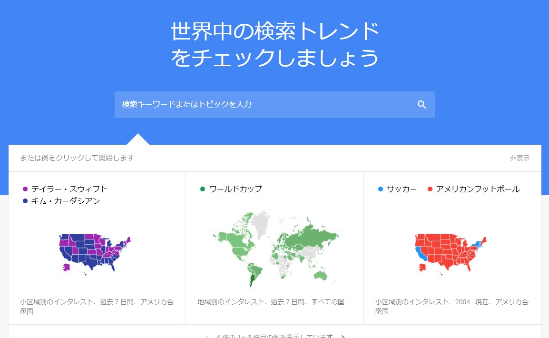Screen dimensions: 549x338
Task: Select the サッカー legend label
Action: coord(402,189)
